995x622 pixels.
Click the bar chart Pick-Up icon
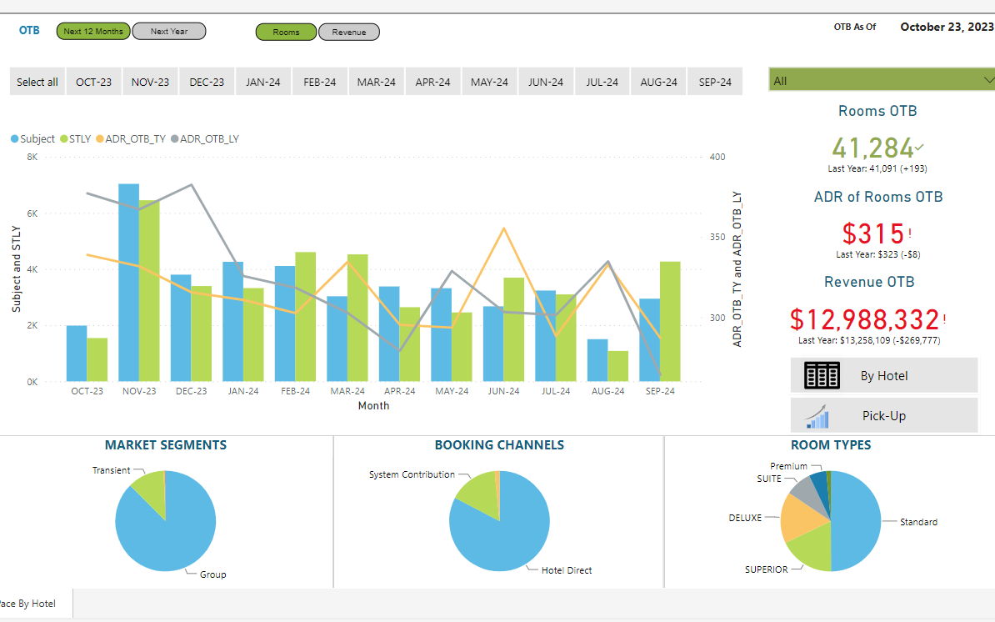pyautogui.click(x=817, y=416)
